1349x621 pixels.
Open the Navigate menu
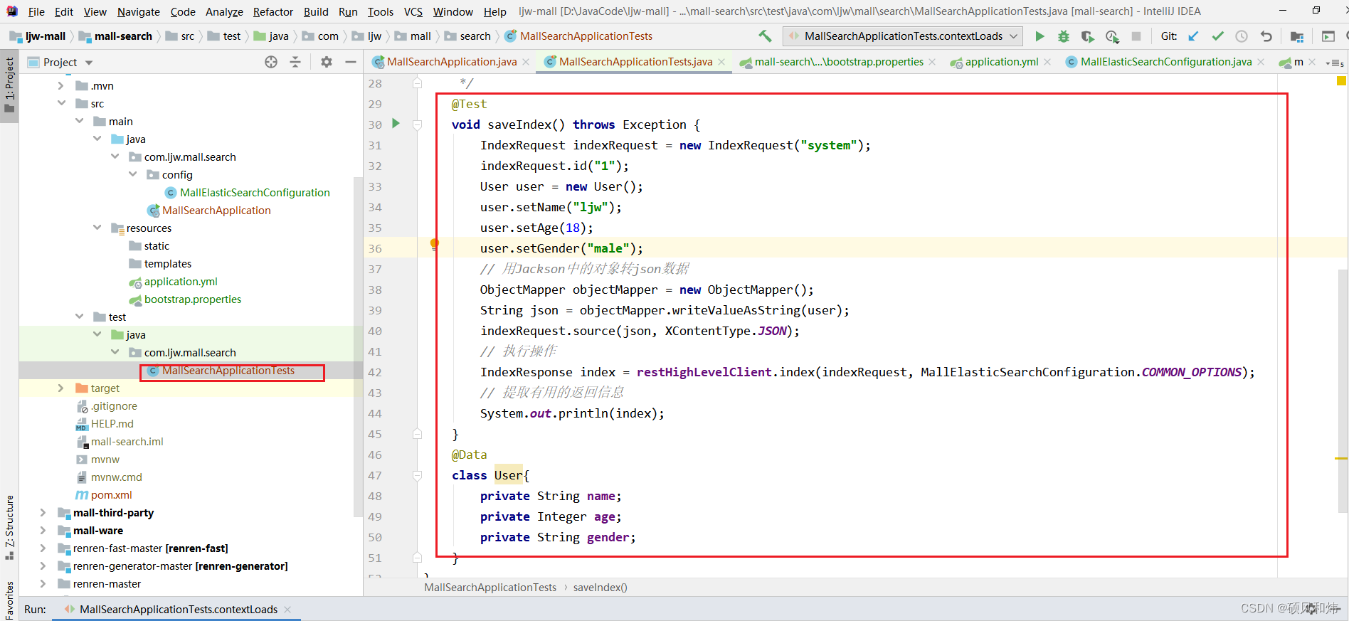pyautogui.click(x=139, y=11)
